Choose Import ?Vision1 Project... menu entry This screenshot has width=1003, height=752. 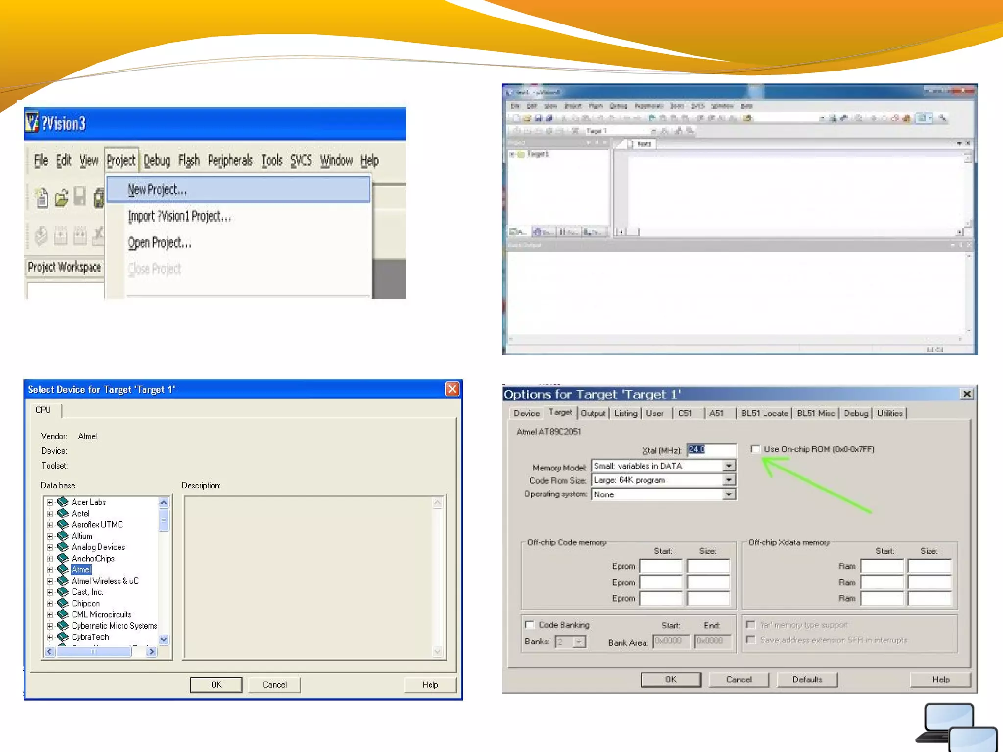click(x=238, y=216)
